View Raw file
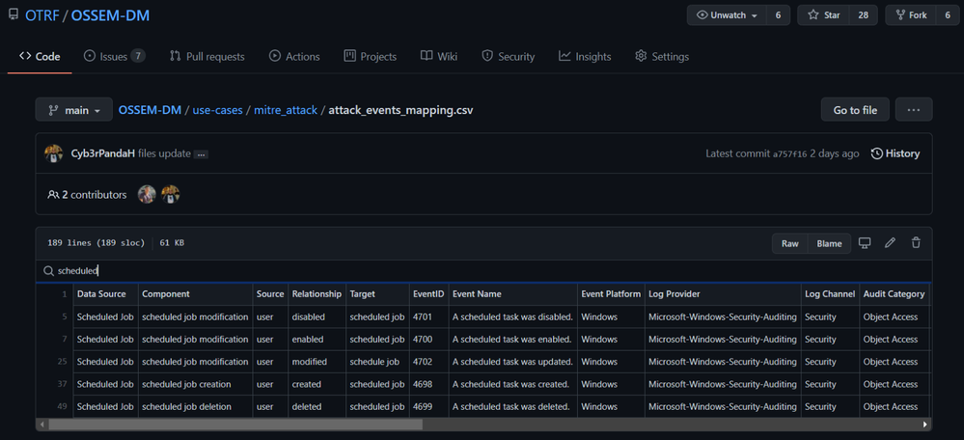This screenshot has height=440, width=964. pyautogui.click(x=790, y=243)
